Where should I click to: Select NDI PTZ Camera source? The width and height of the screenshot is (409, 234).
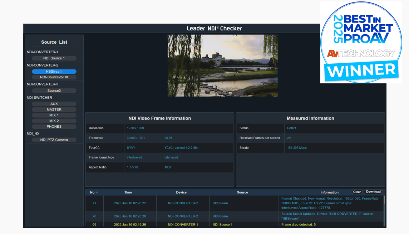54,140
